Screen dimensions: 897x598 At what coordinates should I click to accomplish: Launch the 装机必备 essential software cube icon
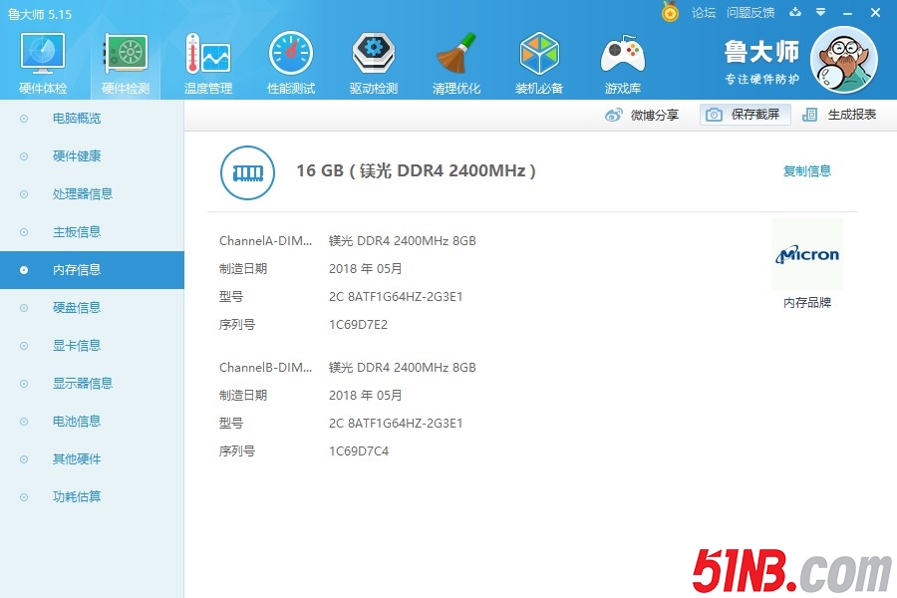(x=539, y=62)
